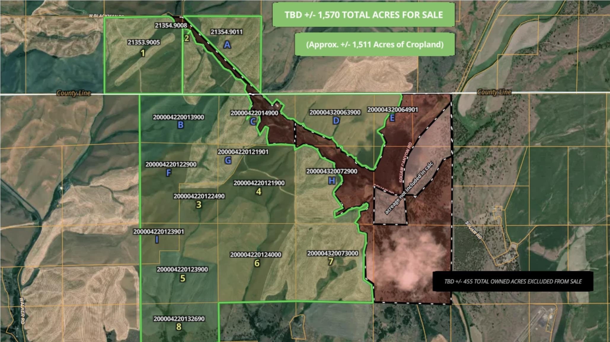
Task: Click the 1,570 Total Acres For Sale banner
Action: pyautogui.click(x=364, y=15)
